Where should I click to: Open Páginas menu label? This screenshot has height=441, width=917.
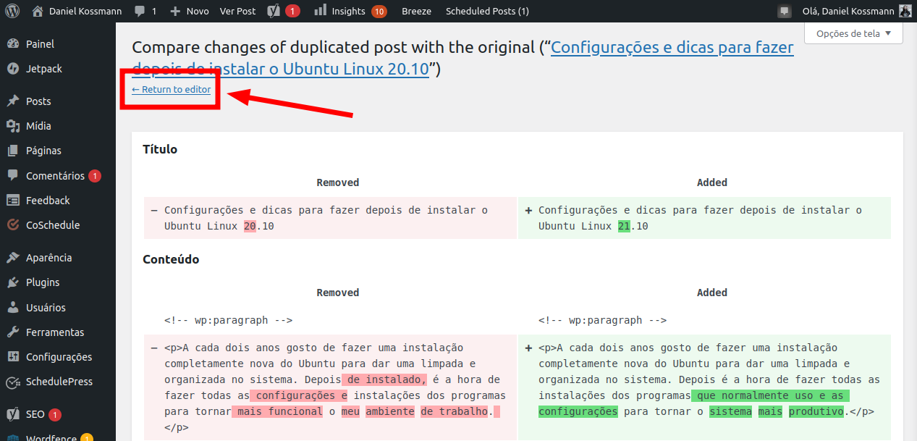coord(43,151)
